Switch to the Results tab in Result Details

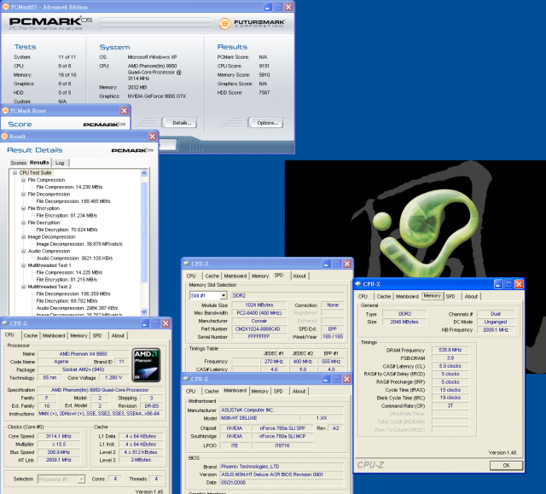(x=39, y=162)
